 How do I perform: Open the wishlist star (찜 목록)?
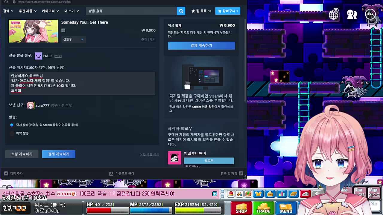click(x=201, y=11)
